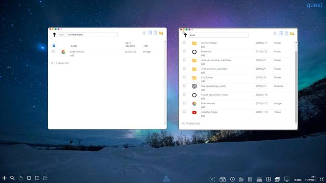326x183 pixels.
Task: Click the stacked windows icon in bottom bar
Action: point(277,179)
